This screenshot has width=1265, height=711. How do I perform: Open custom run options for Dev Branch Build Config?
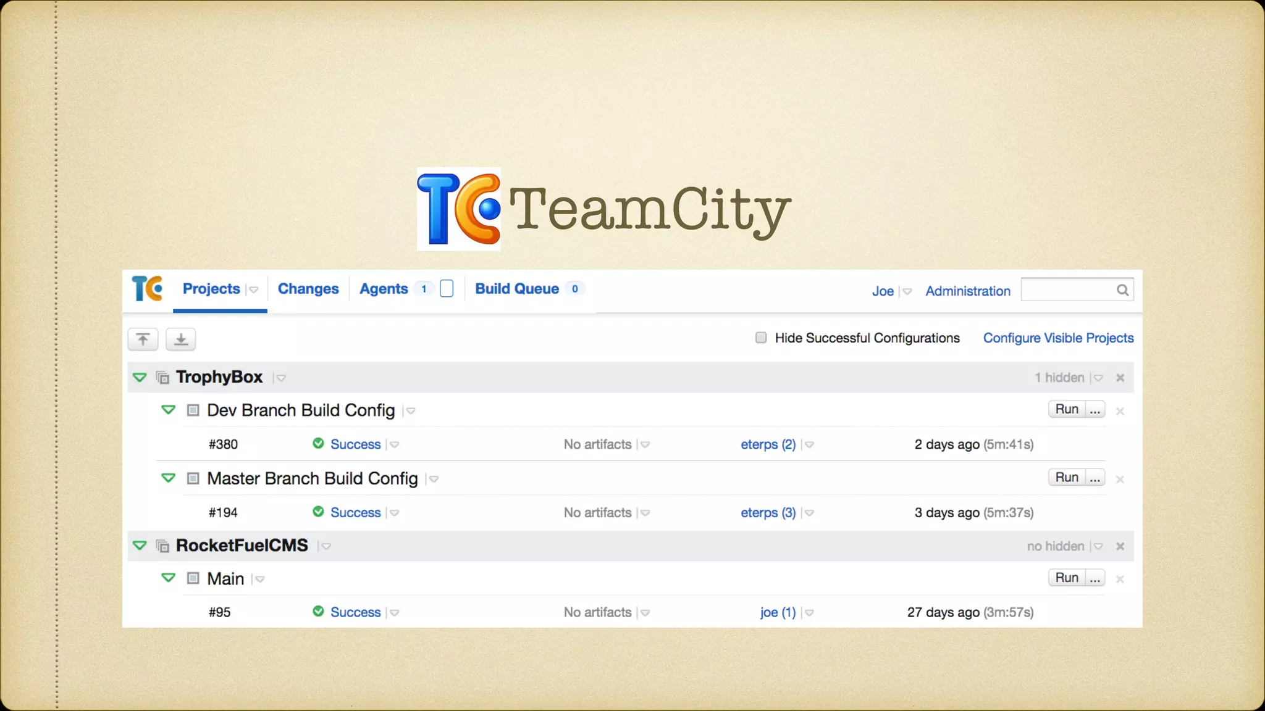pos(1095,409)
